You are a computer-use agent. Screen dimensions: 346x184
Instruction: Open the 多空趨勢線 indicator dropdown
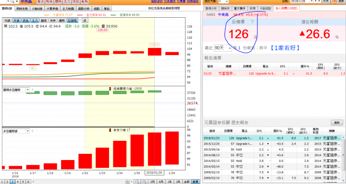click(27, 131)
